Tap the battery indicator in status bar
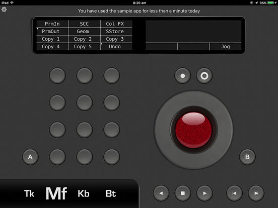This screenshot has width=278, height=208. pyautogui.click(x=271, y=3)
